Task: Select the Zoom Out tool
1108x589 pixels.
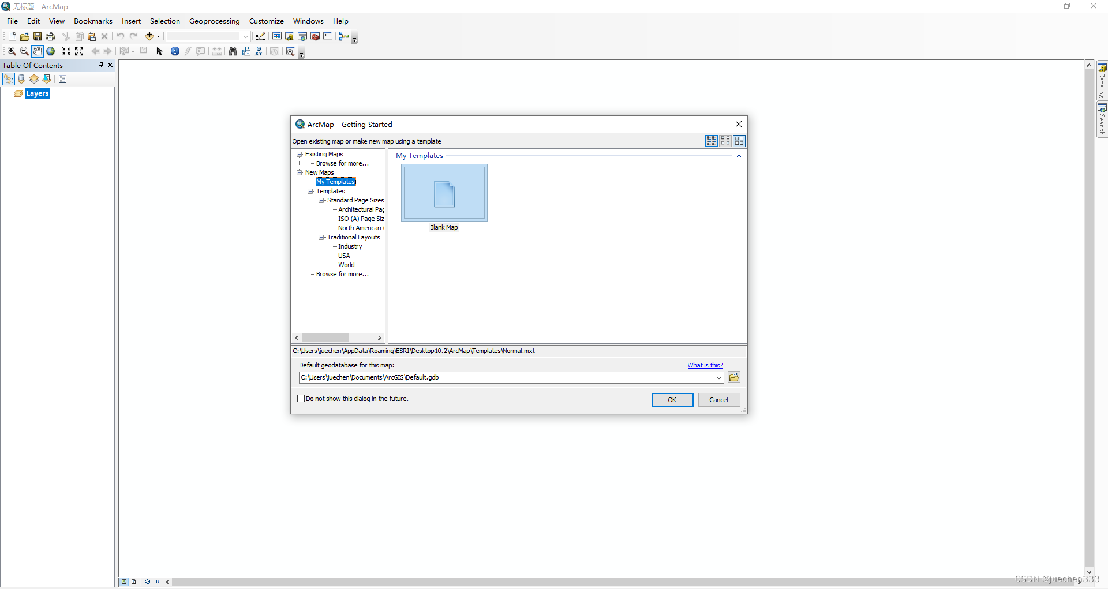Action: tap(24, 51)
